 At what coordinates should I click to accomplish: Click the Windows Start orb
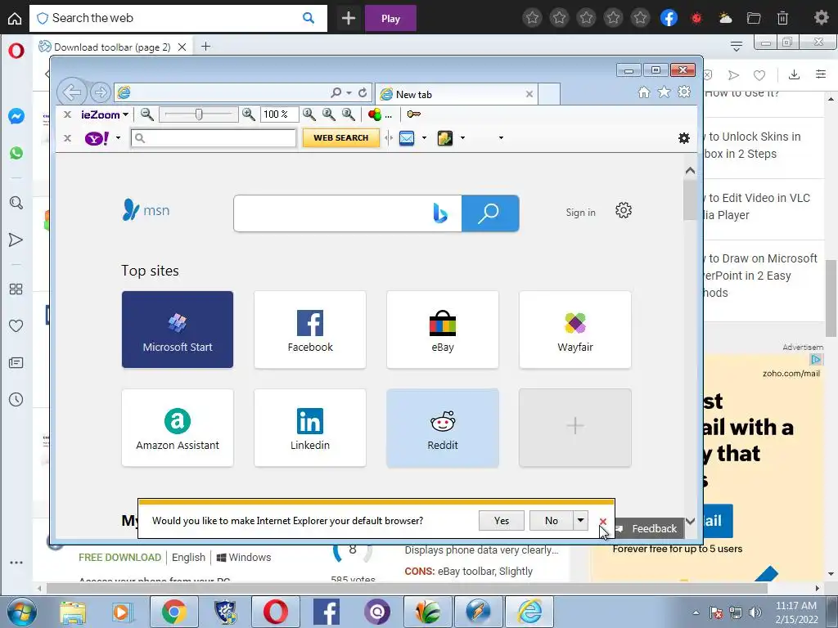tap(21, 612)
